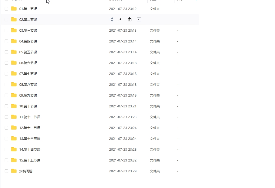The height and width of the screenshot is (188, 275).
Task: Open the folder name 01.第一节课
Action: [28, 9]
